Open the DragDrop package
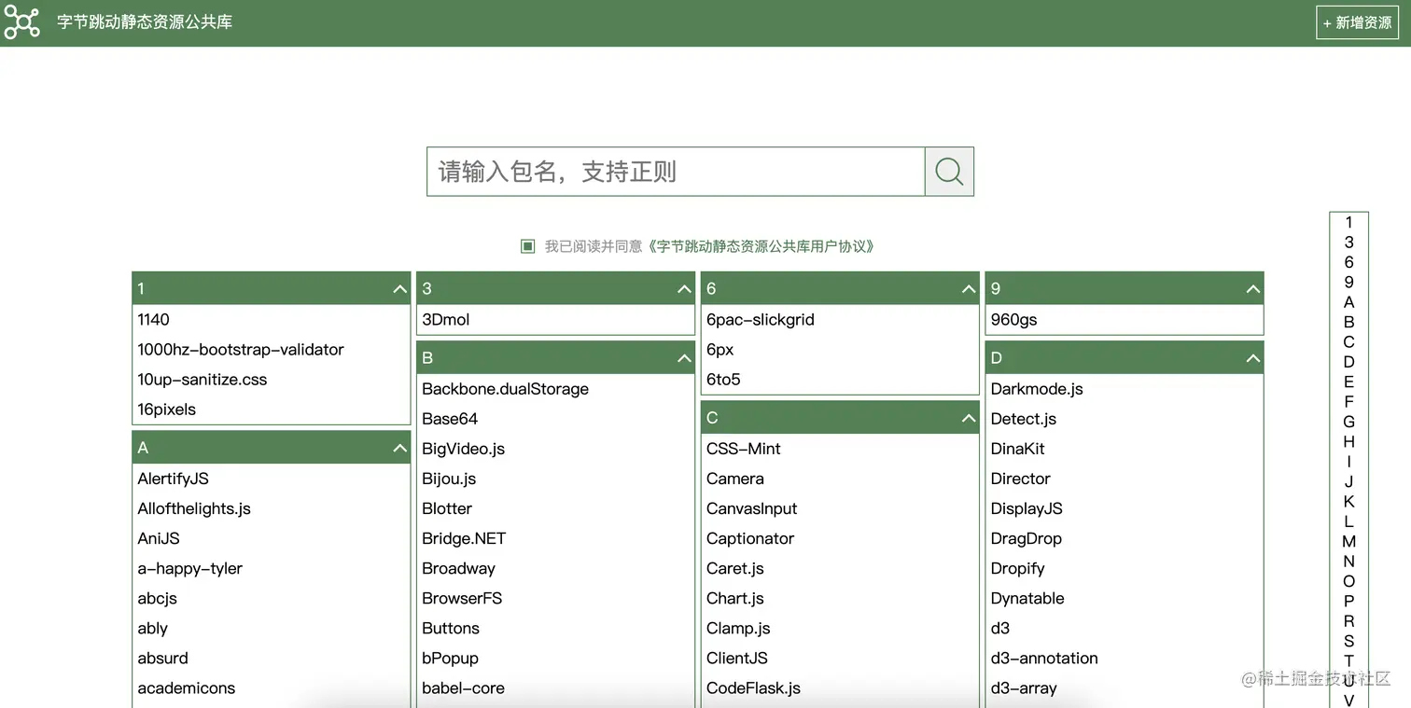Image resolution: width=1411 pixels, height=708 pixels. click(x=1027, y=538)
